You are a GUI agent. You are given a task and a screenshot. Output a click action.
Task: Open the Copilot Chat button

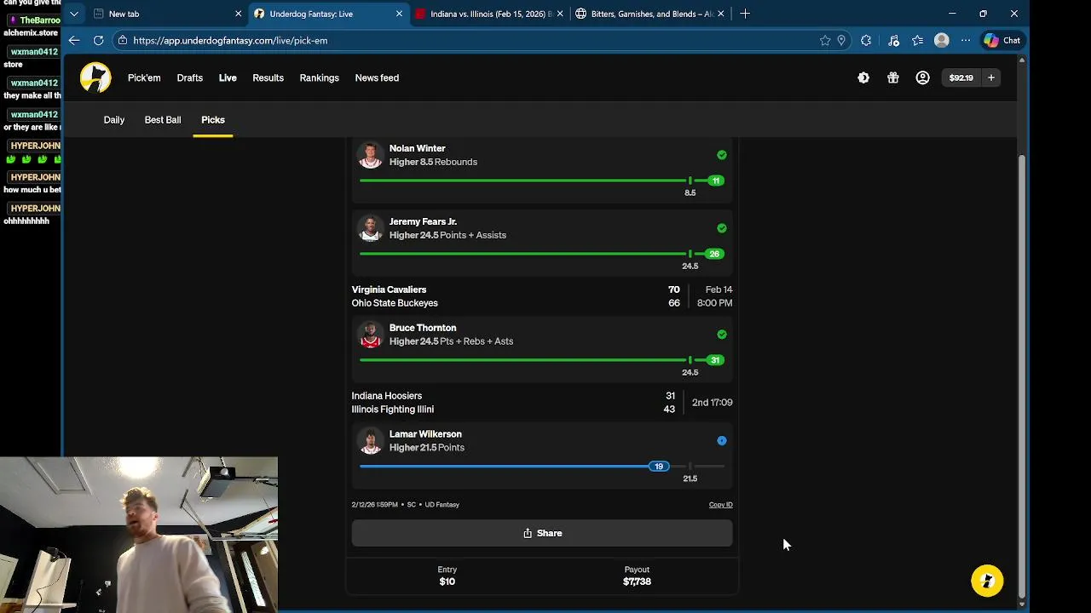click(1002, 40)
